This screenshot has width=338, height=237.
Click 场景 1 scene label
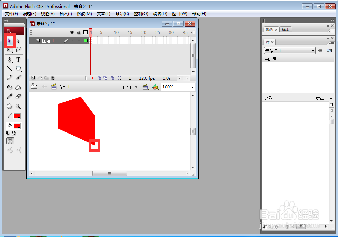pos(63,87)
